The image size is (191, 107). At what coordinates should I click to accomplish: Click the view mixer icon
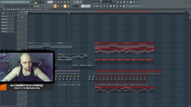[x=104, y=6]
